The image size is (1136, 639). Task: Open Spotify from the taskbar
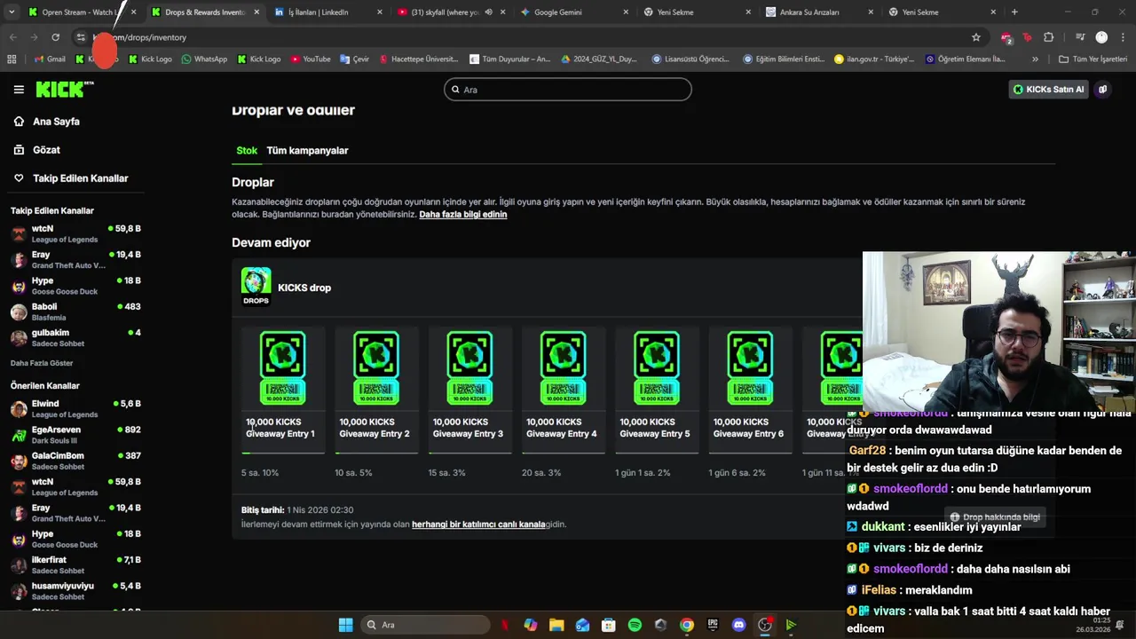click(635, 625)
